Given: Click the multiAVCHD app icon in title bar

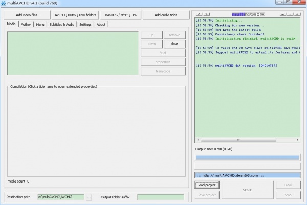Looking at the screenshot, I should pos(4,4).
